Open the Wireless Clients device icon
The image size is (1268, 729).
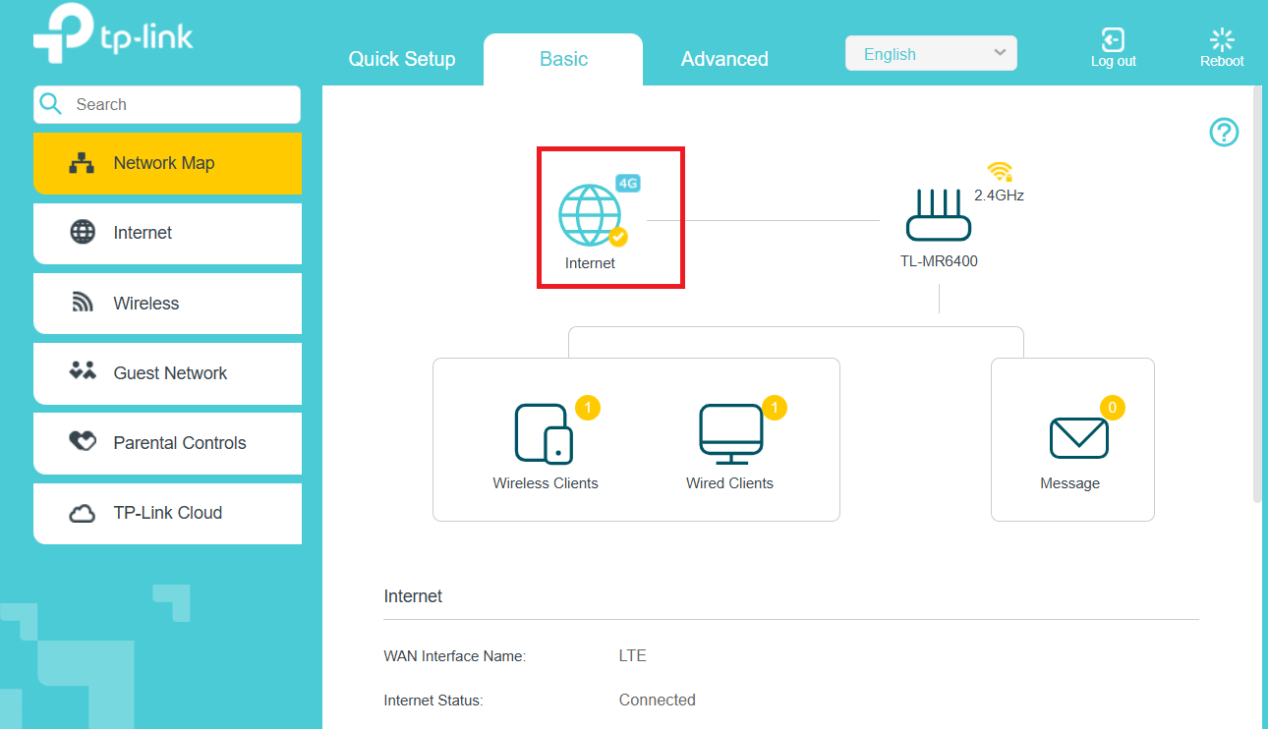(544, 433)
